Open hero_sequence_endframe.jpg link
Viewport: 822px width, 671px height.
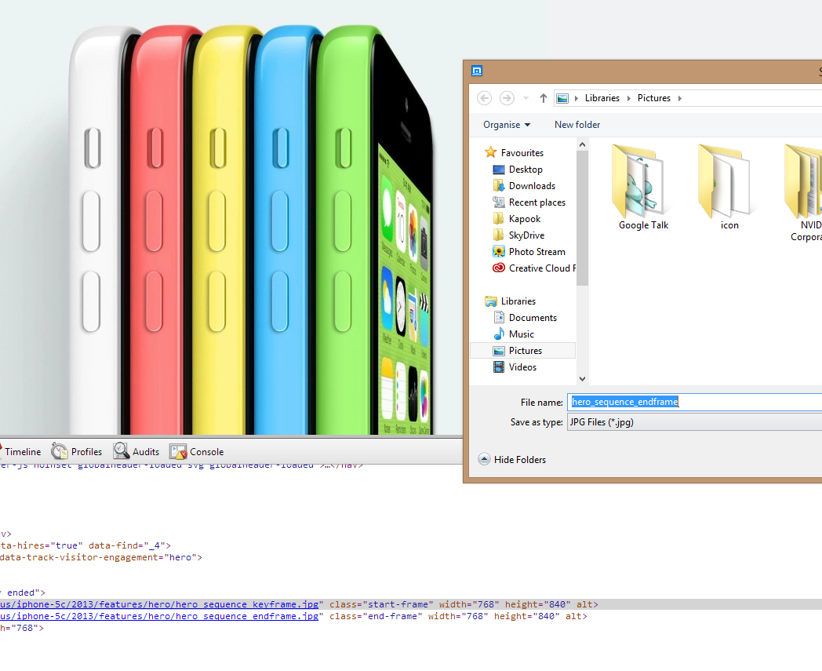(x=159, y=616)
